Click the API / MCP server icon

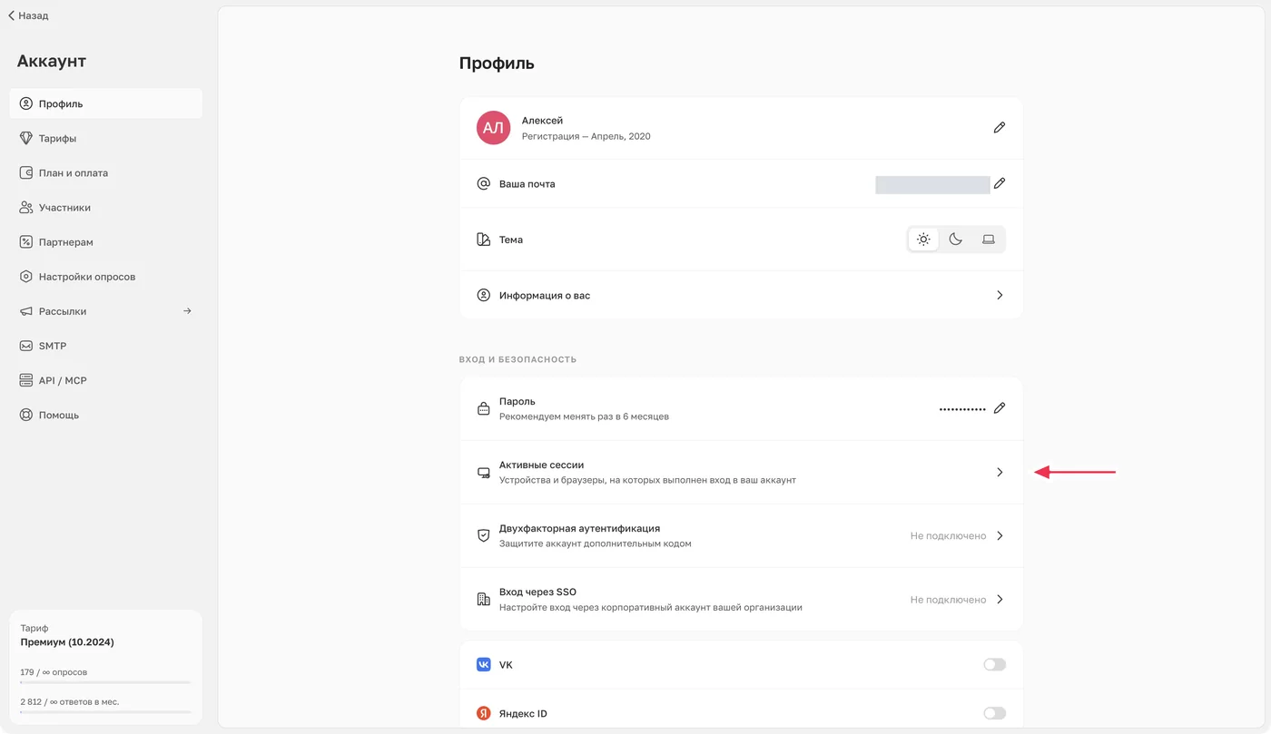pos(26,380)
